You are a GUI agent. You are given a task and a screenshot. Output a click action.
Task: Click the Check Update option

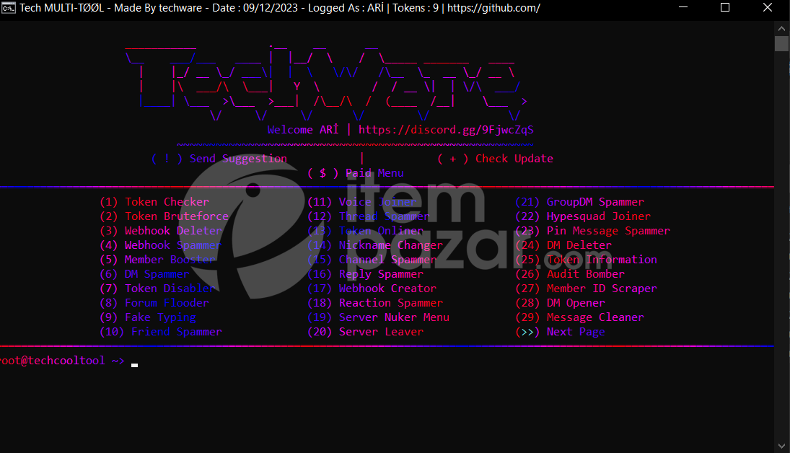pos(495,159)
